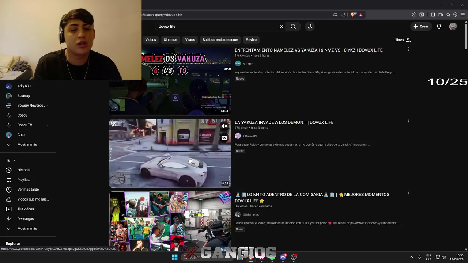Toggle the browser sidebar panel icon

click(433, 15)
